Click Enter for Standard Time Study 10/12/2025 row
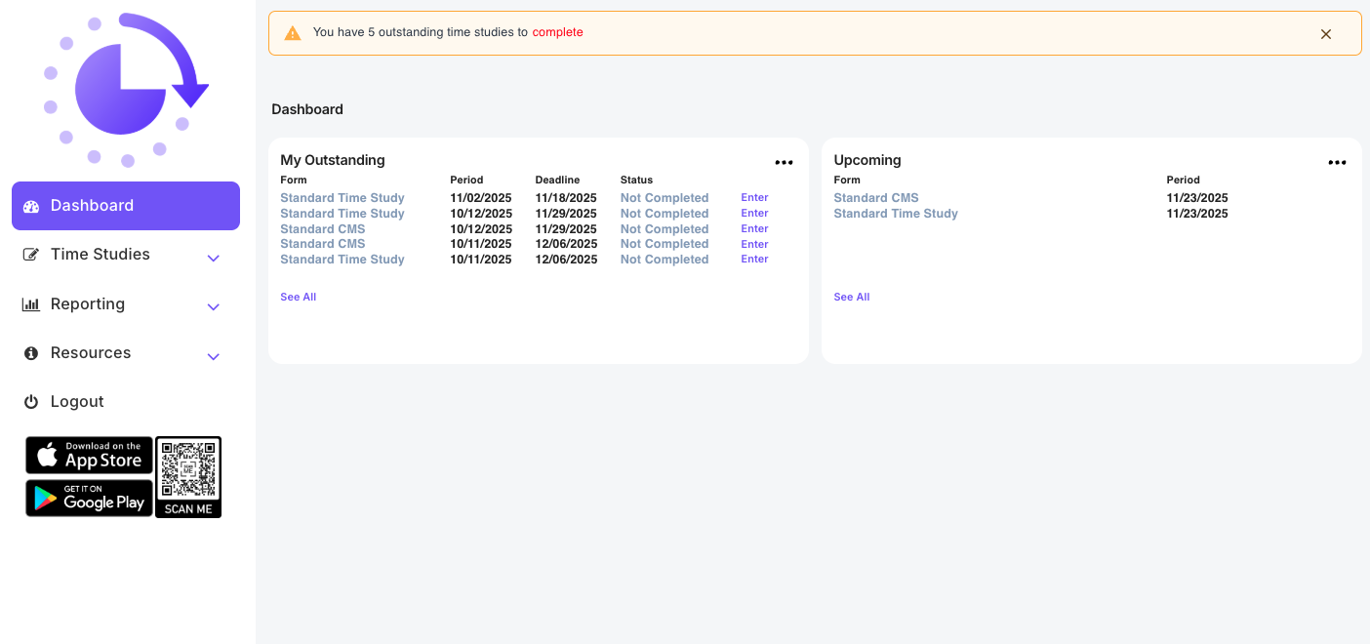Image resolution: width=1370 pixels, height=644 pixels. pyautogui.click(x=754, y=213)
